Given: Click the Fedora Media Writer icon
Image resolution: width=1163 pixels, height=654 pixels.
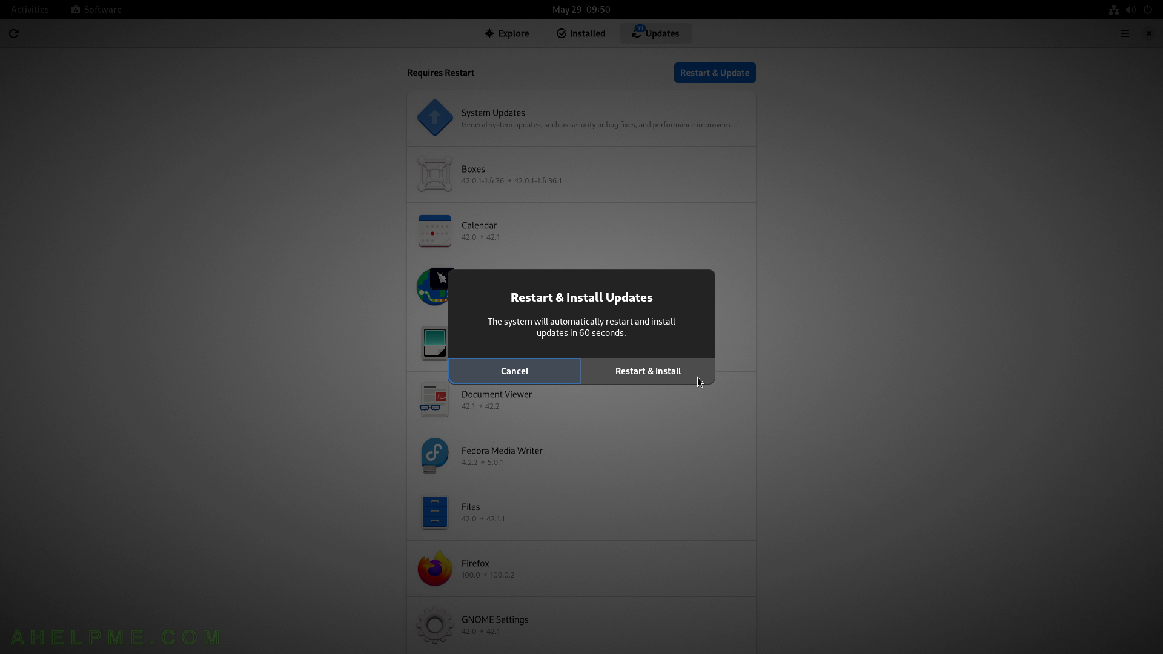Looking at the screenshot, I should coord(434,456).
